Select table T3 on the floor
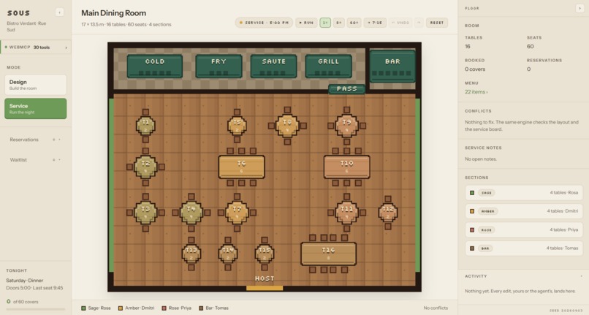Viewport: 589px width, 315px height. [x=145, y=213]
